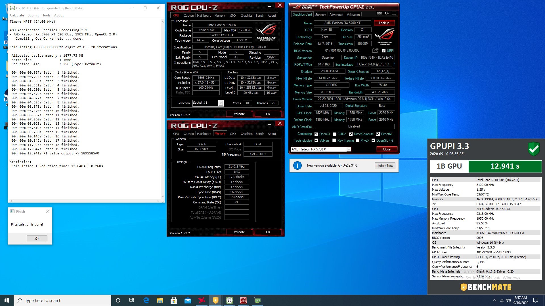Click OK in the lower CPU-Z Memory window
This screenshot has height=306, width=545.
click(268, 232)
